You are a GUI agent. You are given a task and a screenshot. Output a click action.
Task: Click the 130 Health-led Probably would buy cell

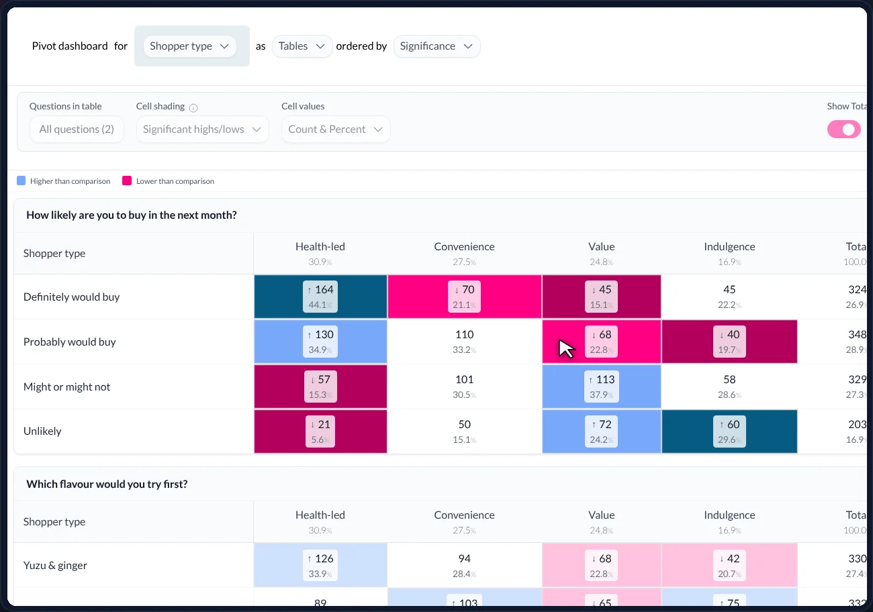tap(320, 342)
